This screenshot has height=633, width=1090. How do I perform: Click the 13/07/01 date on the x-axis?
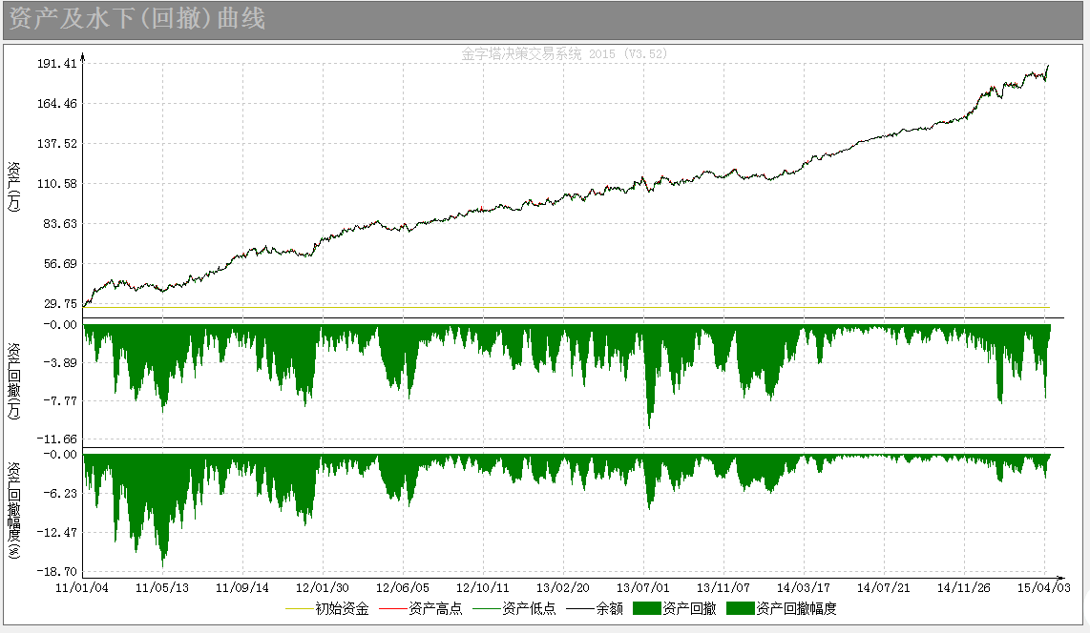(x=642, y=587)
